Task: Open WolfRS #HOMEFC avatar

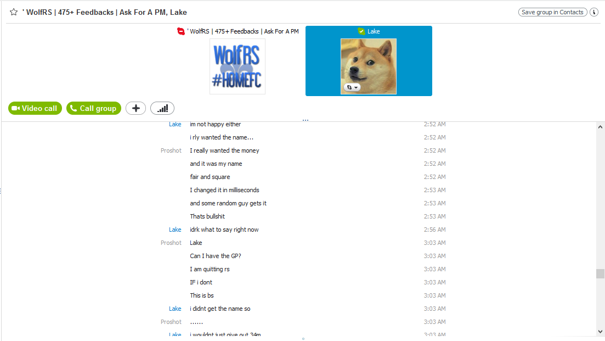Action: 238,66
